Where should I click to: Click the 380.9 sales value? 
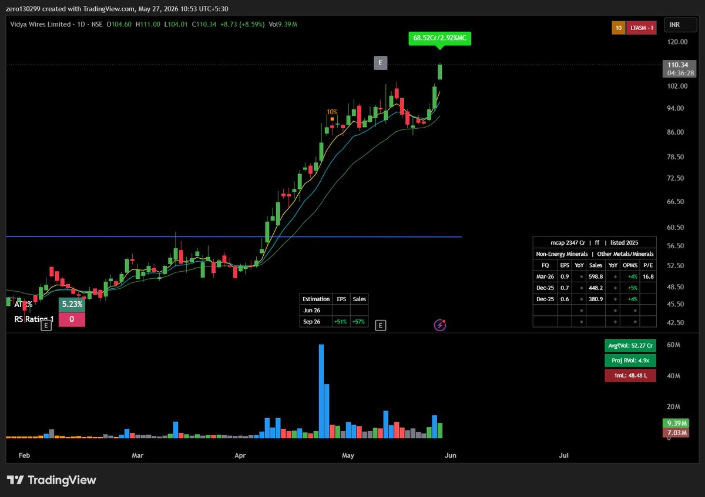pos(596,299)
